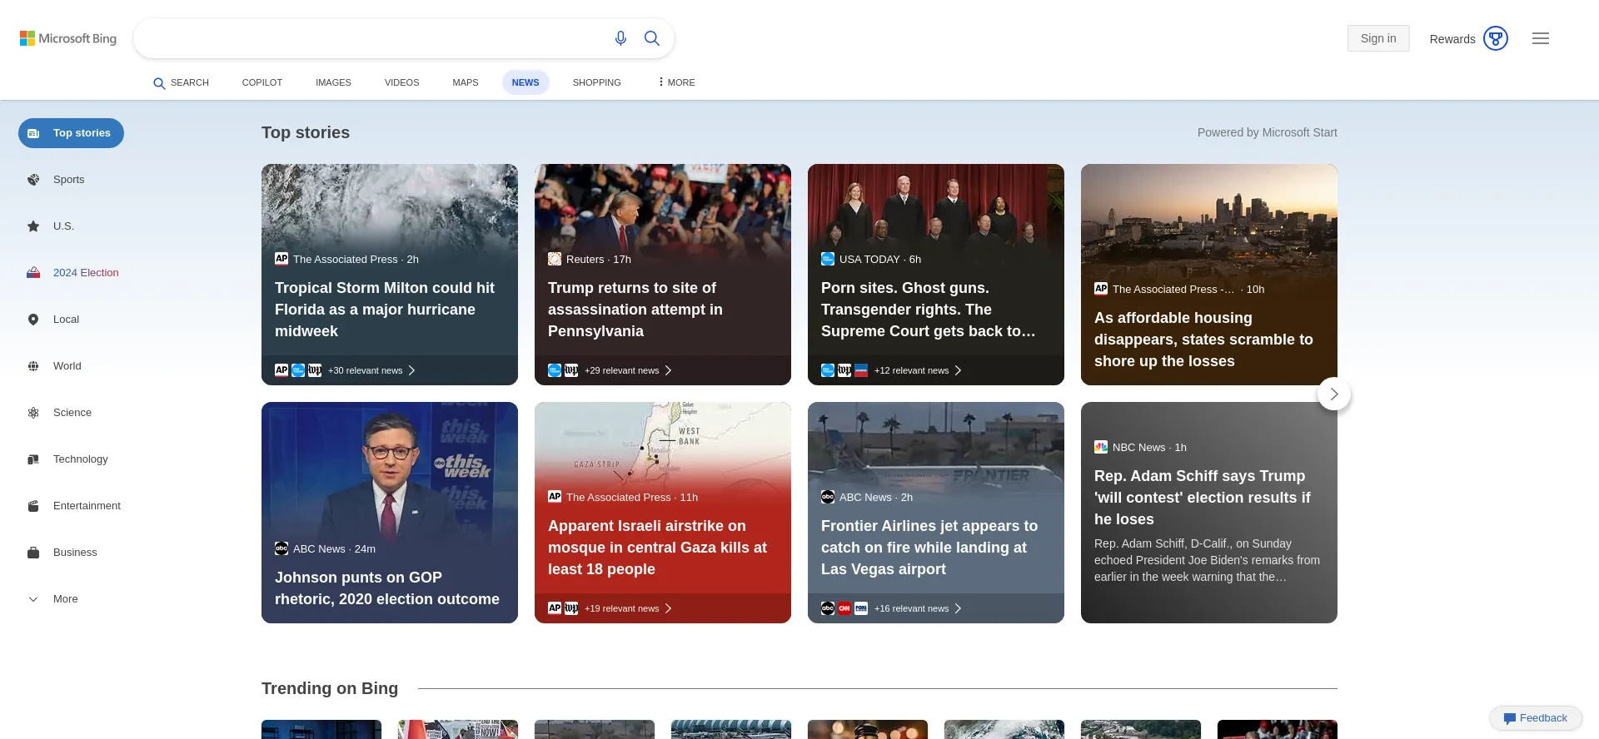Expand +16 relevant news on Frontier story

pyautogui.click(x=917, y=608)
